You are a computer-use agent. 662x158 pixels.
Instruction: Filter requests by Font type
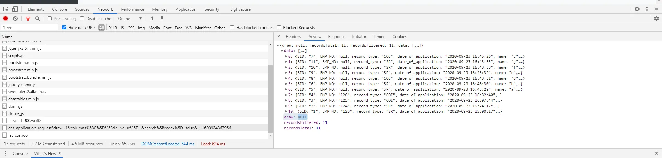pos(168,28)
